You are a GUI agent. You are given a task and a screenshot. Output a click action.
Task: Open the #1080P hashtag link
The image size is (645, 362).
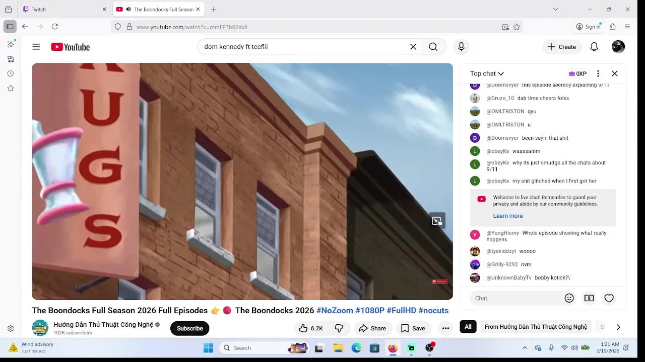(370, 310)
